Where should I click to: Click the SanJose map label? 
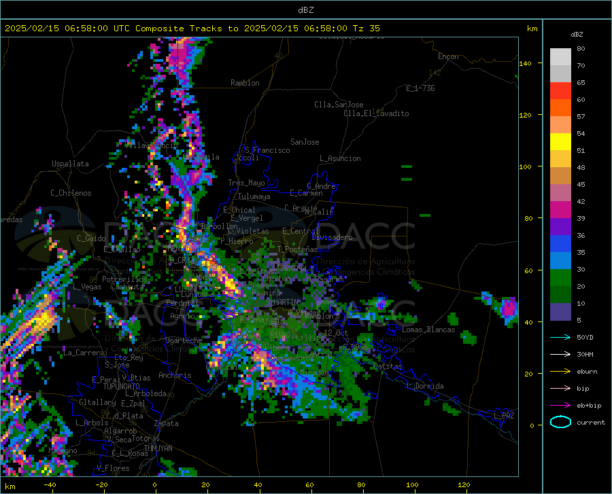pos(305,142)
